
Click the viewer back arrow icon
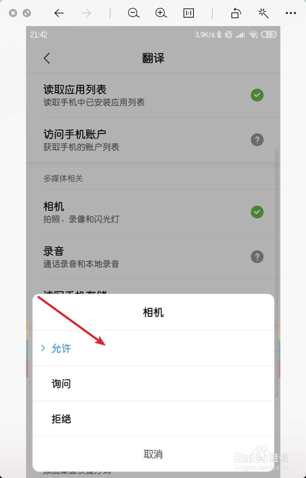pyautogui.click(x=59, y=13)
